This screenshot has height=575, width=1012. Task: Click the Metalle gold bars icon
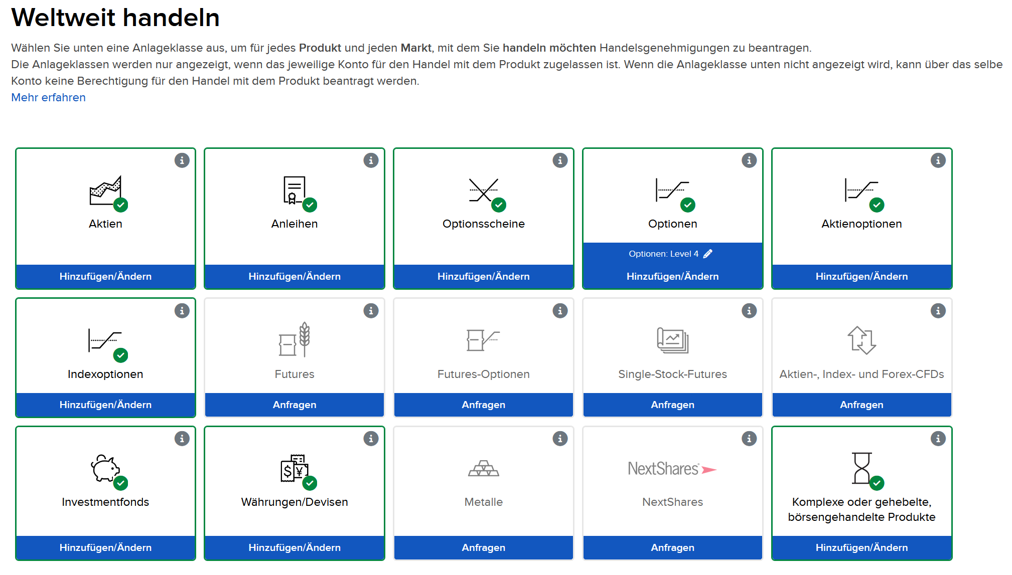483,469
